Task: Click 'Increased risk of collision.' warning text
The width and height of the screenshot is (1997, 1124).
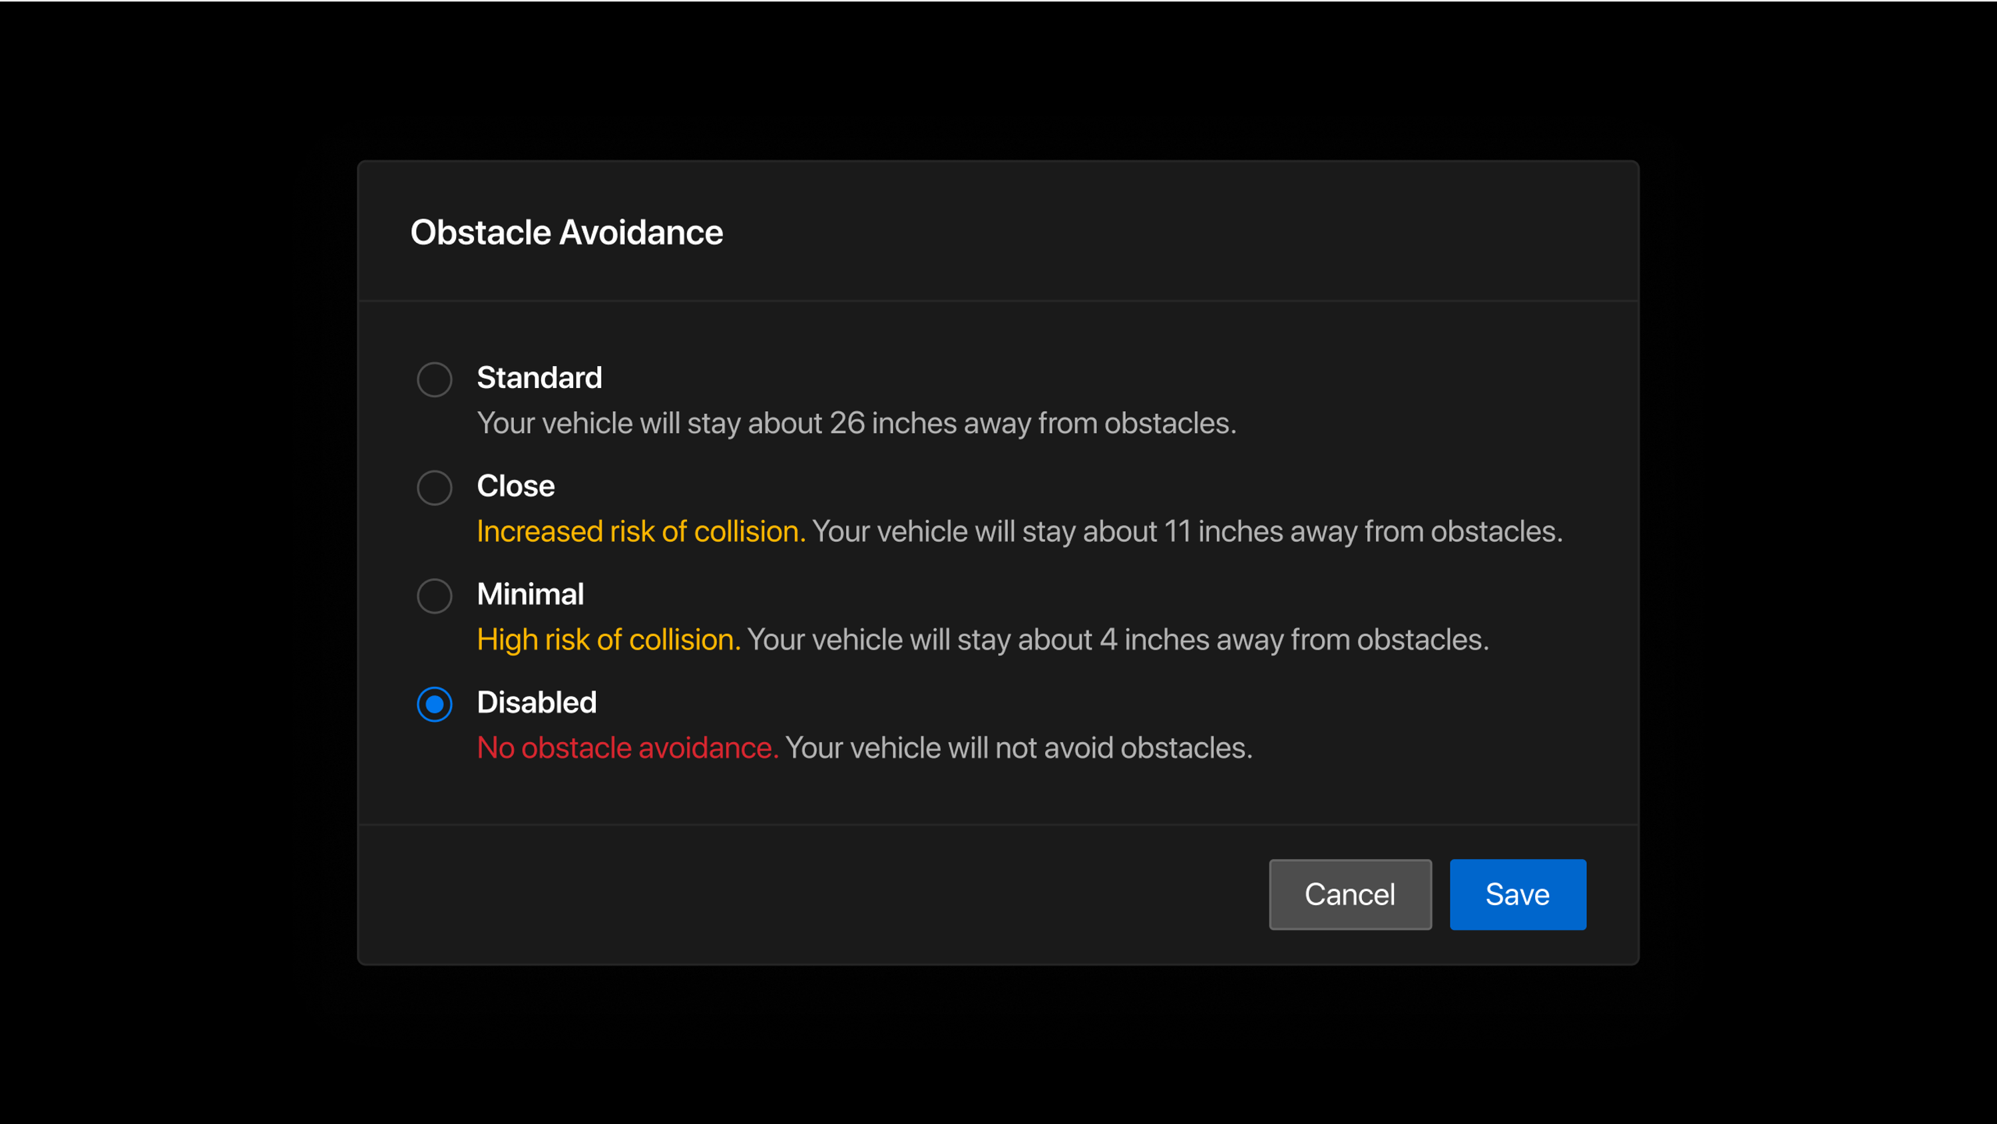Action: tap(641, 531)
